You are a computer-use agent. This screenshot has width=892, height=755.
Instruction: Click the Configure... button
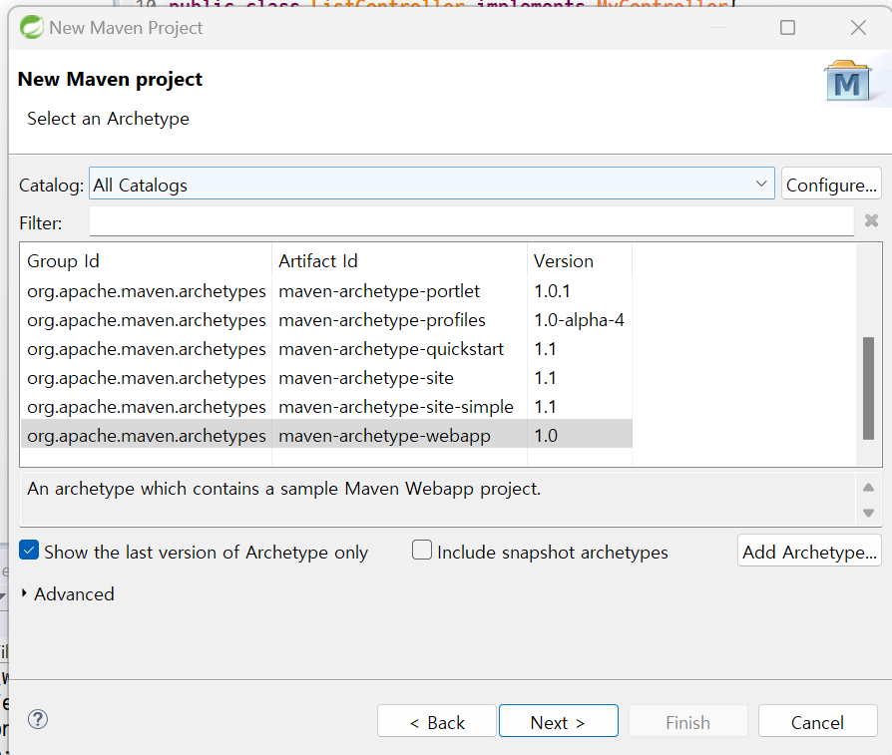coord(830,184)
